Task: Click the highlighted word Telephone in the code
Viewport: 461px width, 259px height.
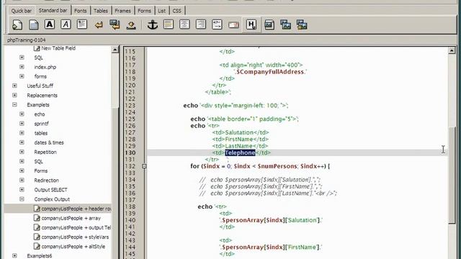Action: (240, 153)
